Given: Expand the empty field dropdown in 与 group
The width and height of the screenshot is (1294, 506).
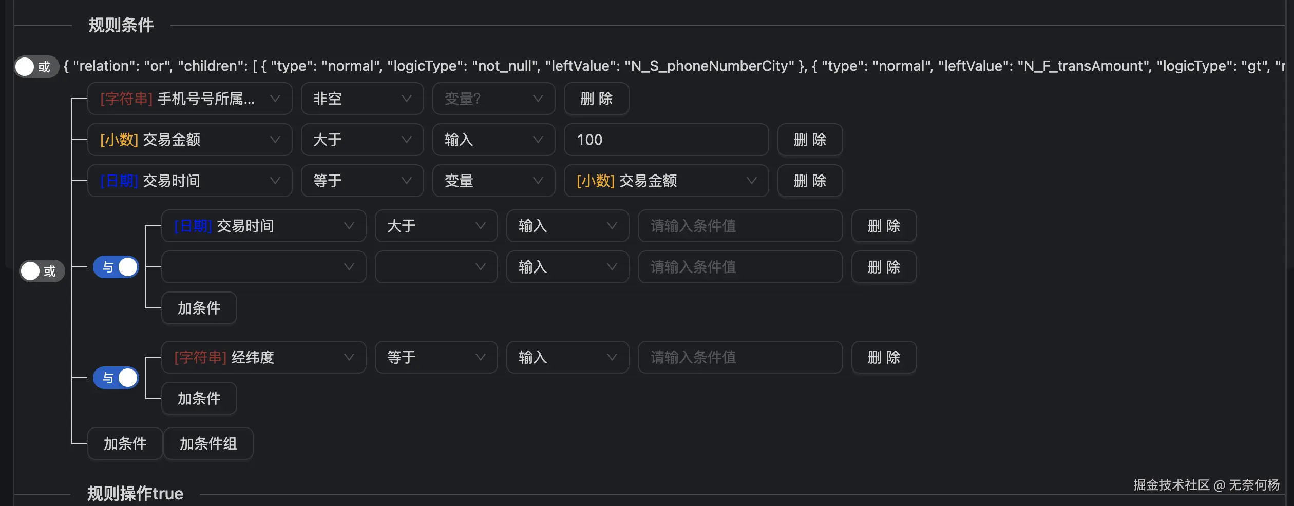Looking at the screenshot, I should tap(263, 267).
